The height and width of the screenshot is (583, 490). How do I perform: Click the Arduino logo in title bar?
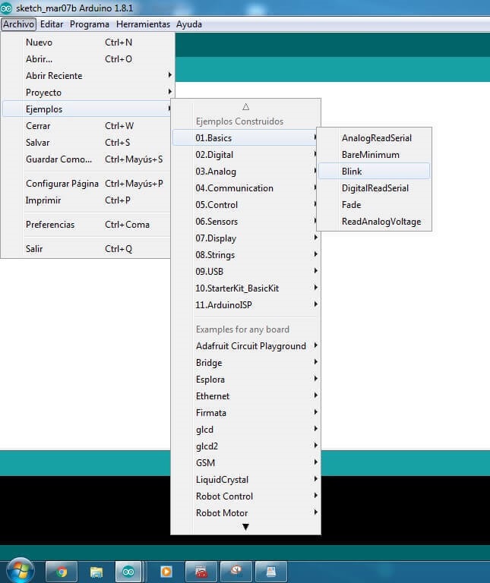pos(6,8)
